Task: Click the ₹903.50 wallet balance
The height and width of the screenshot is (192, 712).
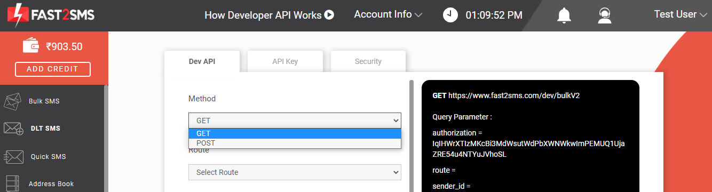Action: coord(64,46)
